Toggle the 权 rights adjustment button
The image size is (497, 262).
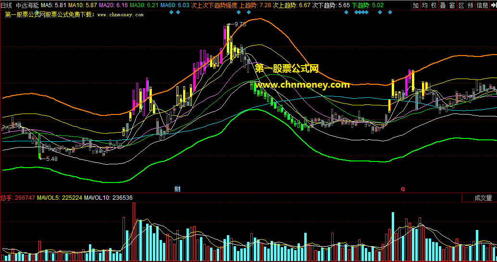click(434, 5)
